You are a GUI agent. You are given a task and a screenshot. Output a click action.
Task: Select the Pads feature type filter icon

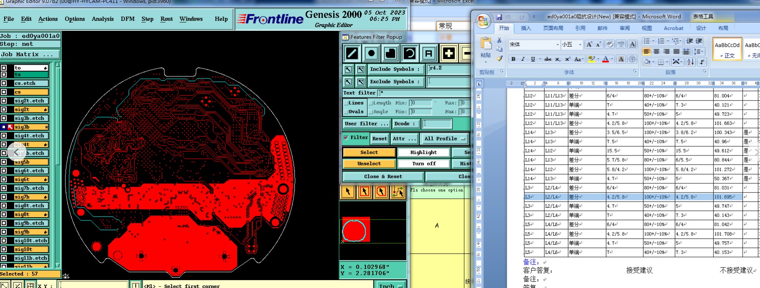click(x=371, y=53)
